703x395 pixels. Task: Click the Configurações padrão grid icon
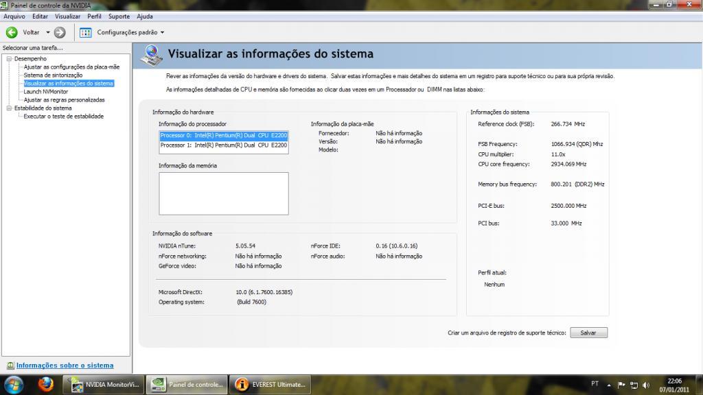click(x=86, y=32)
